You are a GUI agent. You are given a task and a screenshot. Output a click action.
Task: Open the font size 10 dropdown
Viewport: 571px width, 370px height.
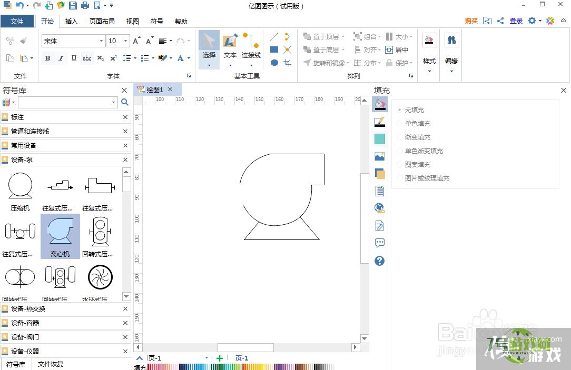tap(126, 41)
